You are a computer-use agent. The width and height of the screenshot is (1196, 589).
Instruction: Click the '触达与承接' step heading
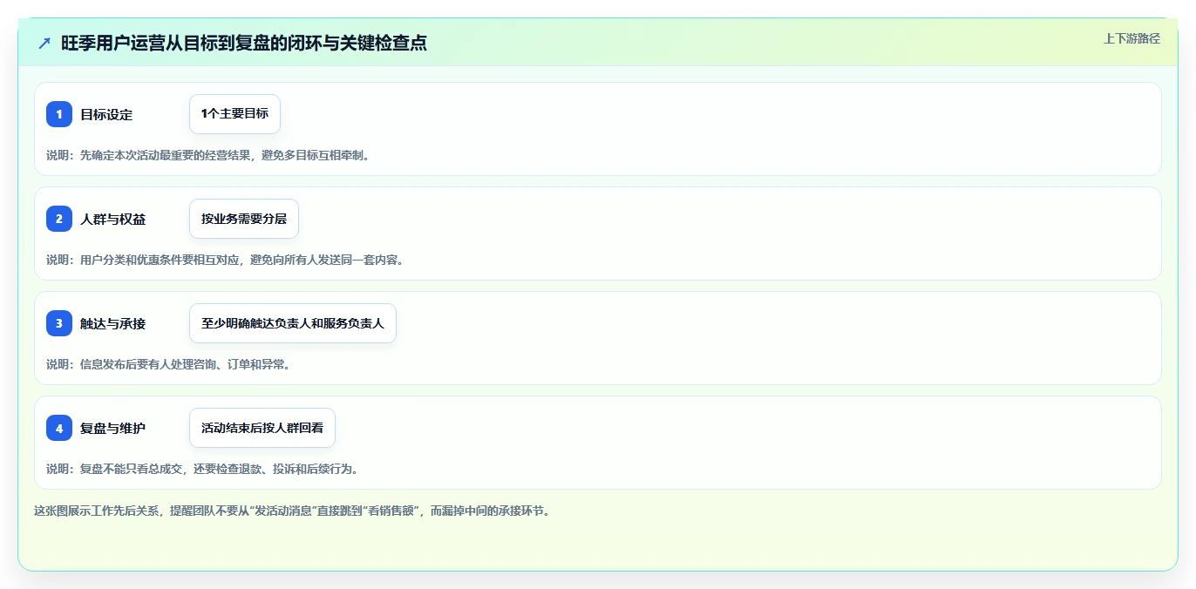tap(113, 323)
